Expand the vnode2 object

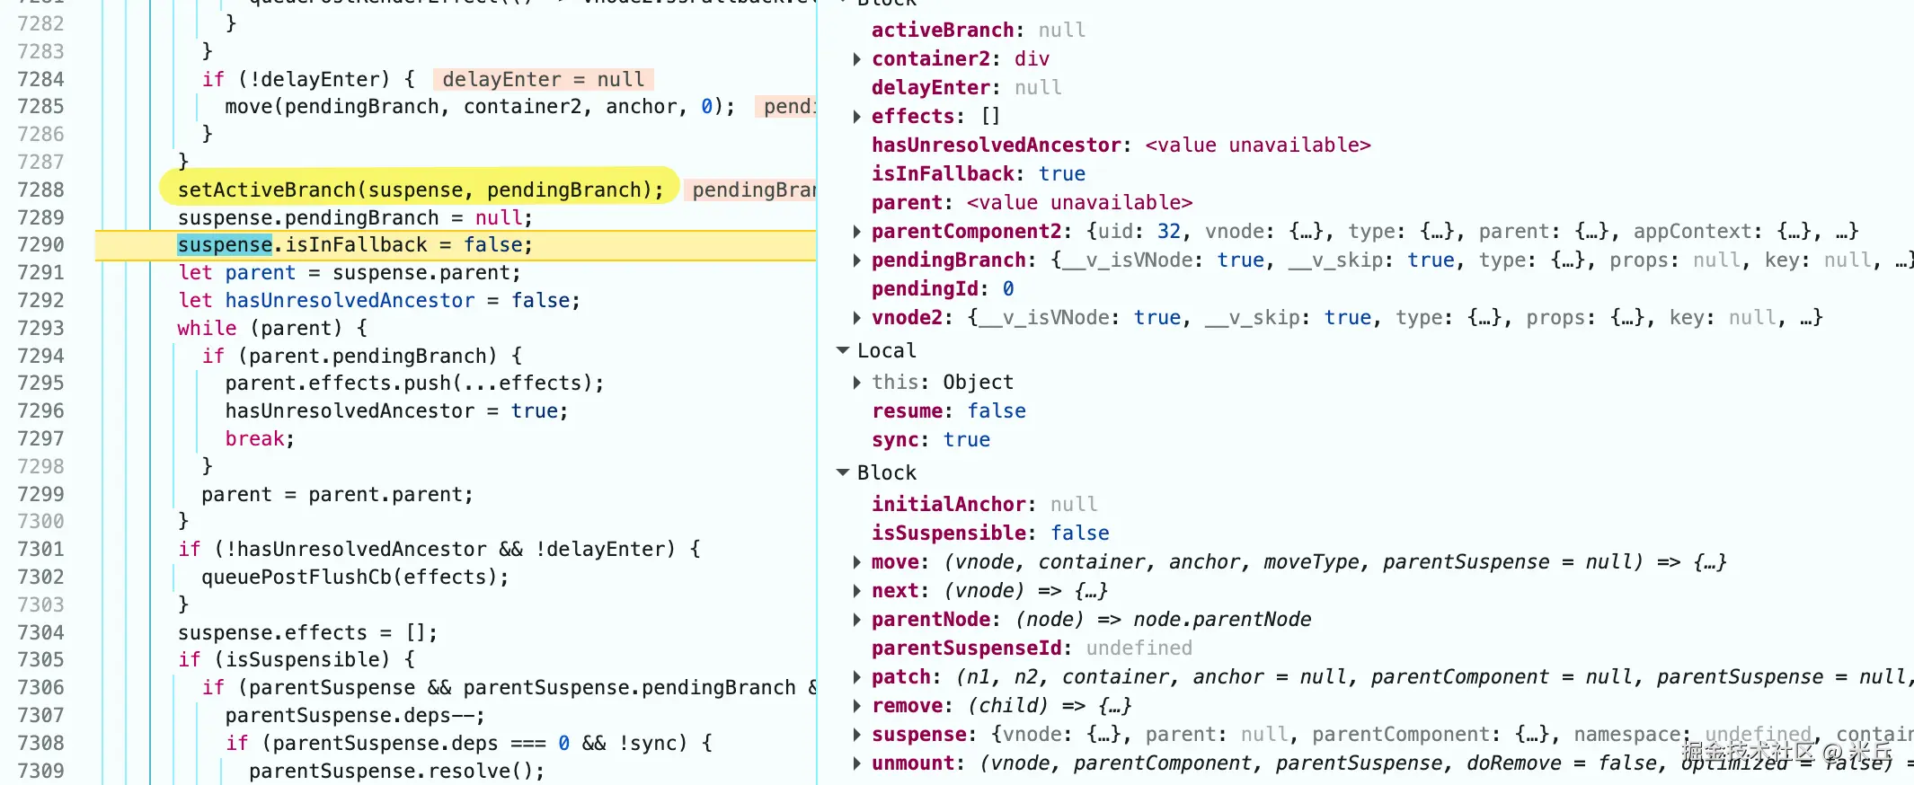(856, 318)
